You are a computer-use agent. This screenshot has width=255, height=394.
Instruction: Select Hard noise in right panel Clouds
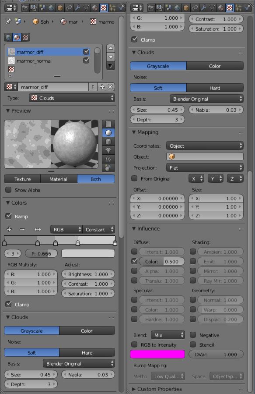pos(215,88)
